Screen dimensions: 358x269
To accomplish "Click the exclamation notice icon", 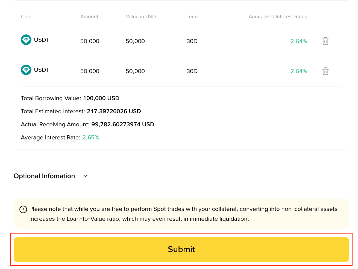I will tap(23, 209).
